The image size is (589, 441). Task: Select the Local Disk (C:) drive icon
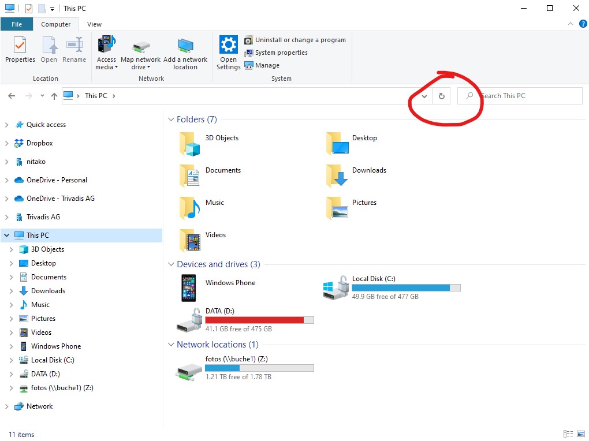click(x=335, y=288)
